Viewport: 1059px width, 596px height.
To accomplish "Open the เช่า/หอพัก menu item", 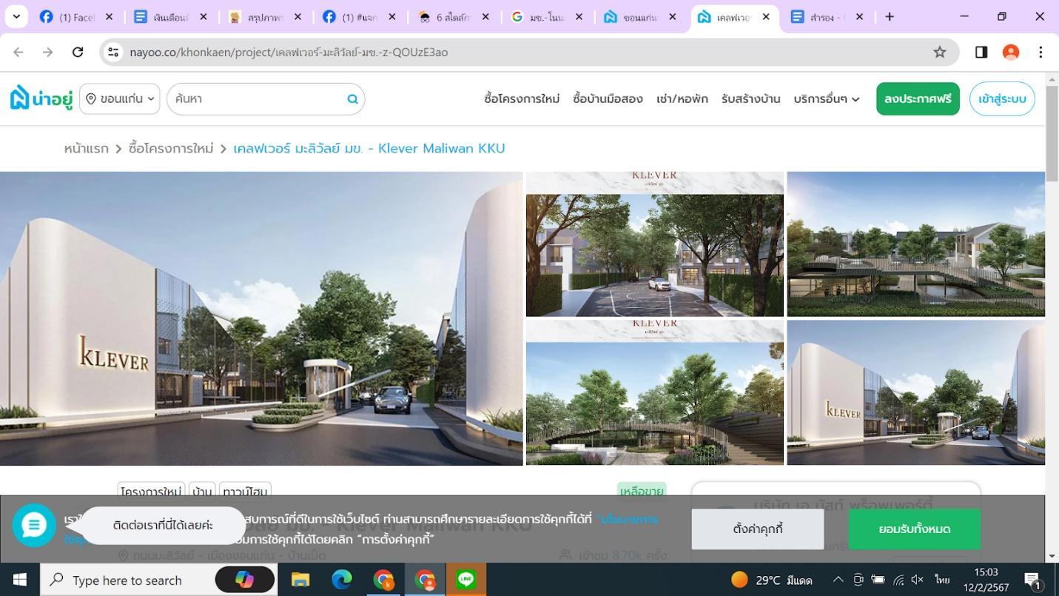I will click(x=682, y=98).
